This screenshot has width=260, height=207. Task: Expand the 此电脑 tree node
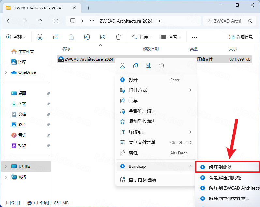tap(6, 167)
